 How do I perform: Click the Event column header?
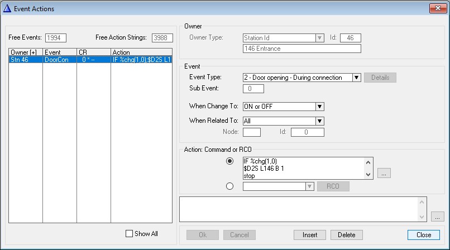[59, 52]
